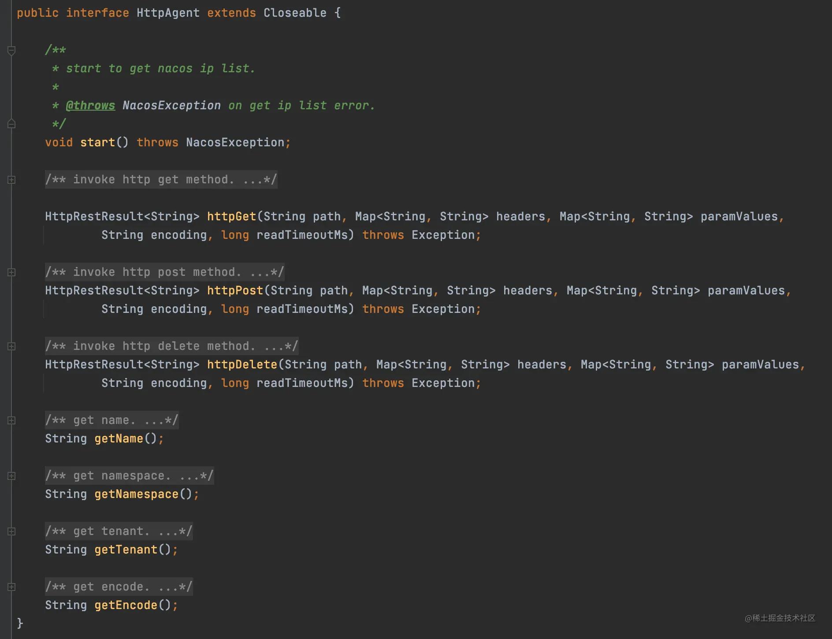Image resolution: width=832 pixels, height=639 pixels.
Task: Expand the folded 'invoke http get method' comment gutter icon
Action: coord(11,180)
